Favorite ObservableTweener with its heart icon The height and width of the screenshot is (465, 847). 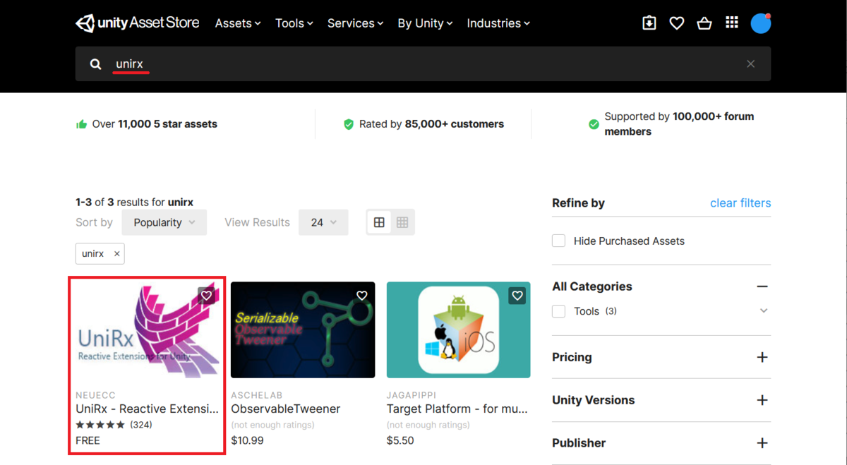pos(362,296)
